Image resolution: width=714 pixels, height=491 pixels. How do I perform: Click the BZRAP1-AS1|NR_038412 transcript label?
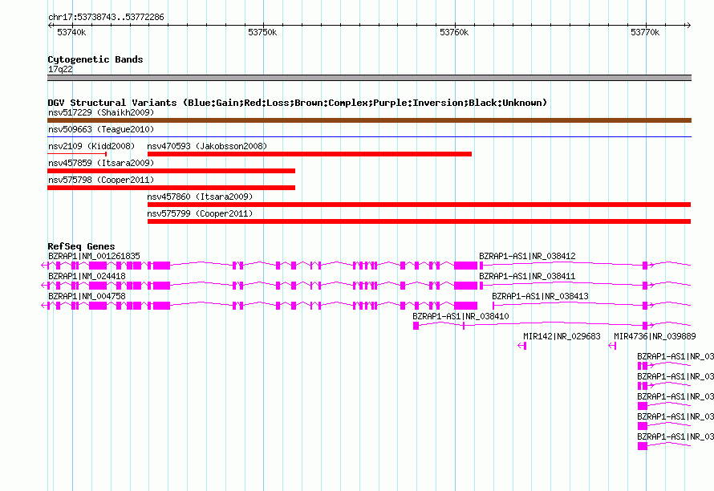(527, 257)
